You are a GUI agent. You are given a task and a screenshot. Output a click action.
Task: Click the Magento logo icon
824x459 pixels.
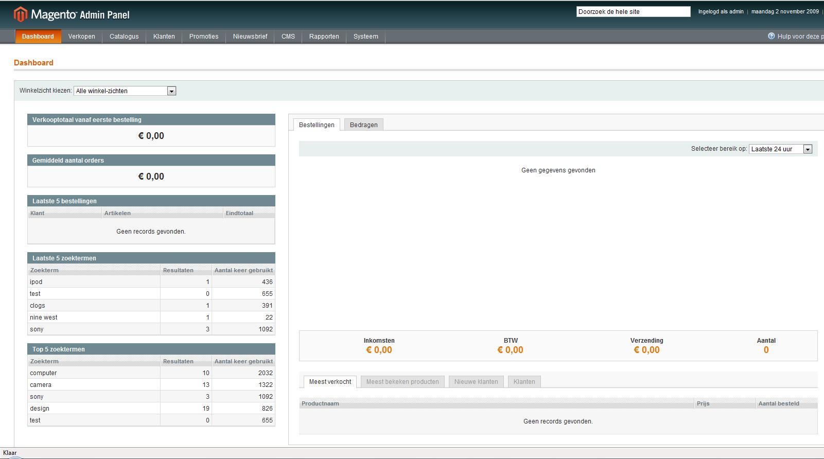coord(20,14)
